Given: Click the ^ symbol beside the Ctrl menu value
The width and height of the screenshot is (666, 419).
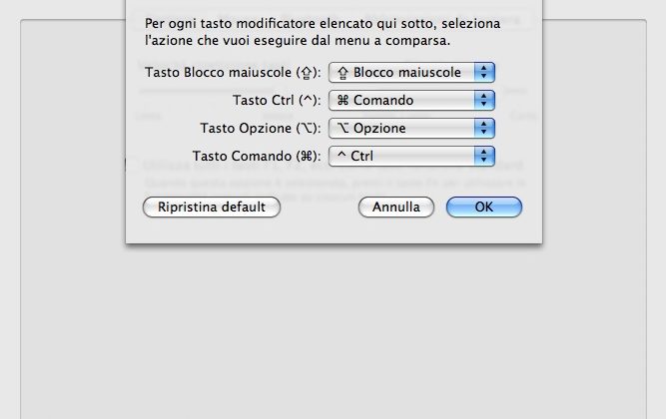Looking at the screenshot, I should (341, 156).
